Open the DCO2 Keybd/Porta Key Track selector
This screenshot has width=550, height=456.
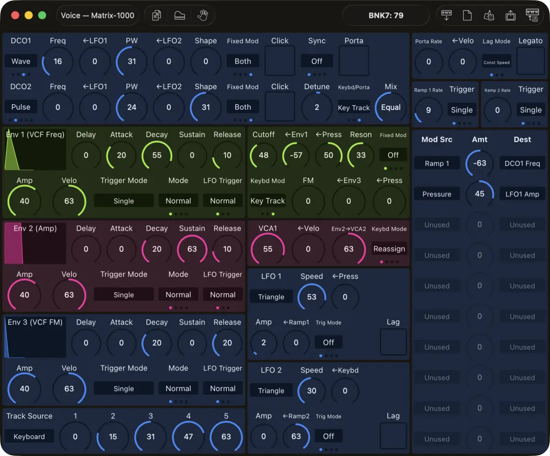coord(354,108)
